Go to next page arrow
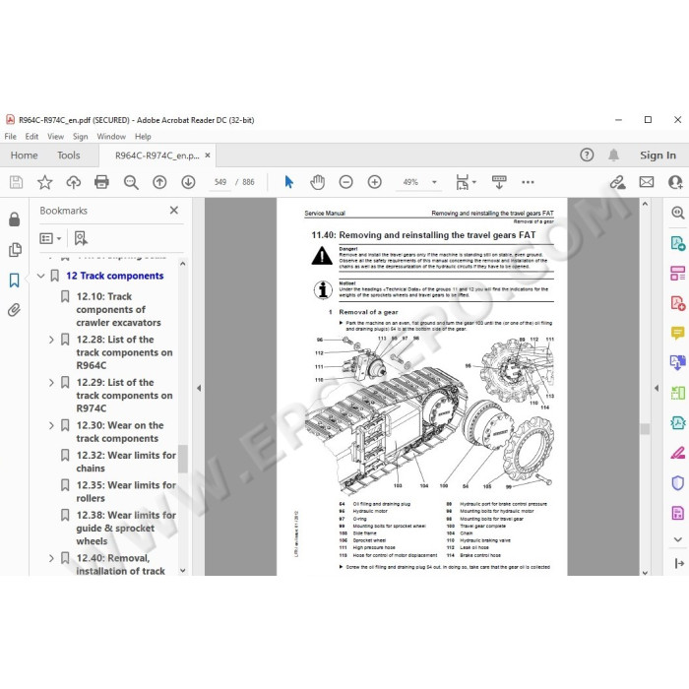This screenshot has width=689, height=689. 188,182
